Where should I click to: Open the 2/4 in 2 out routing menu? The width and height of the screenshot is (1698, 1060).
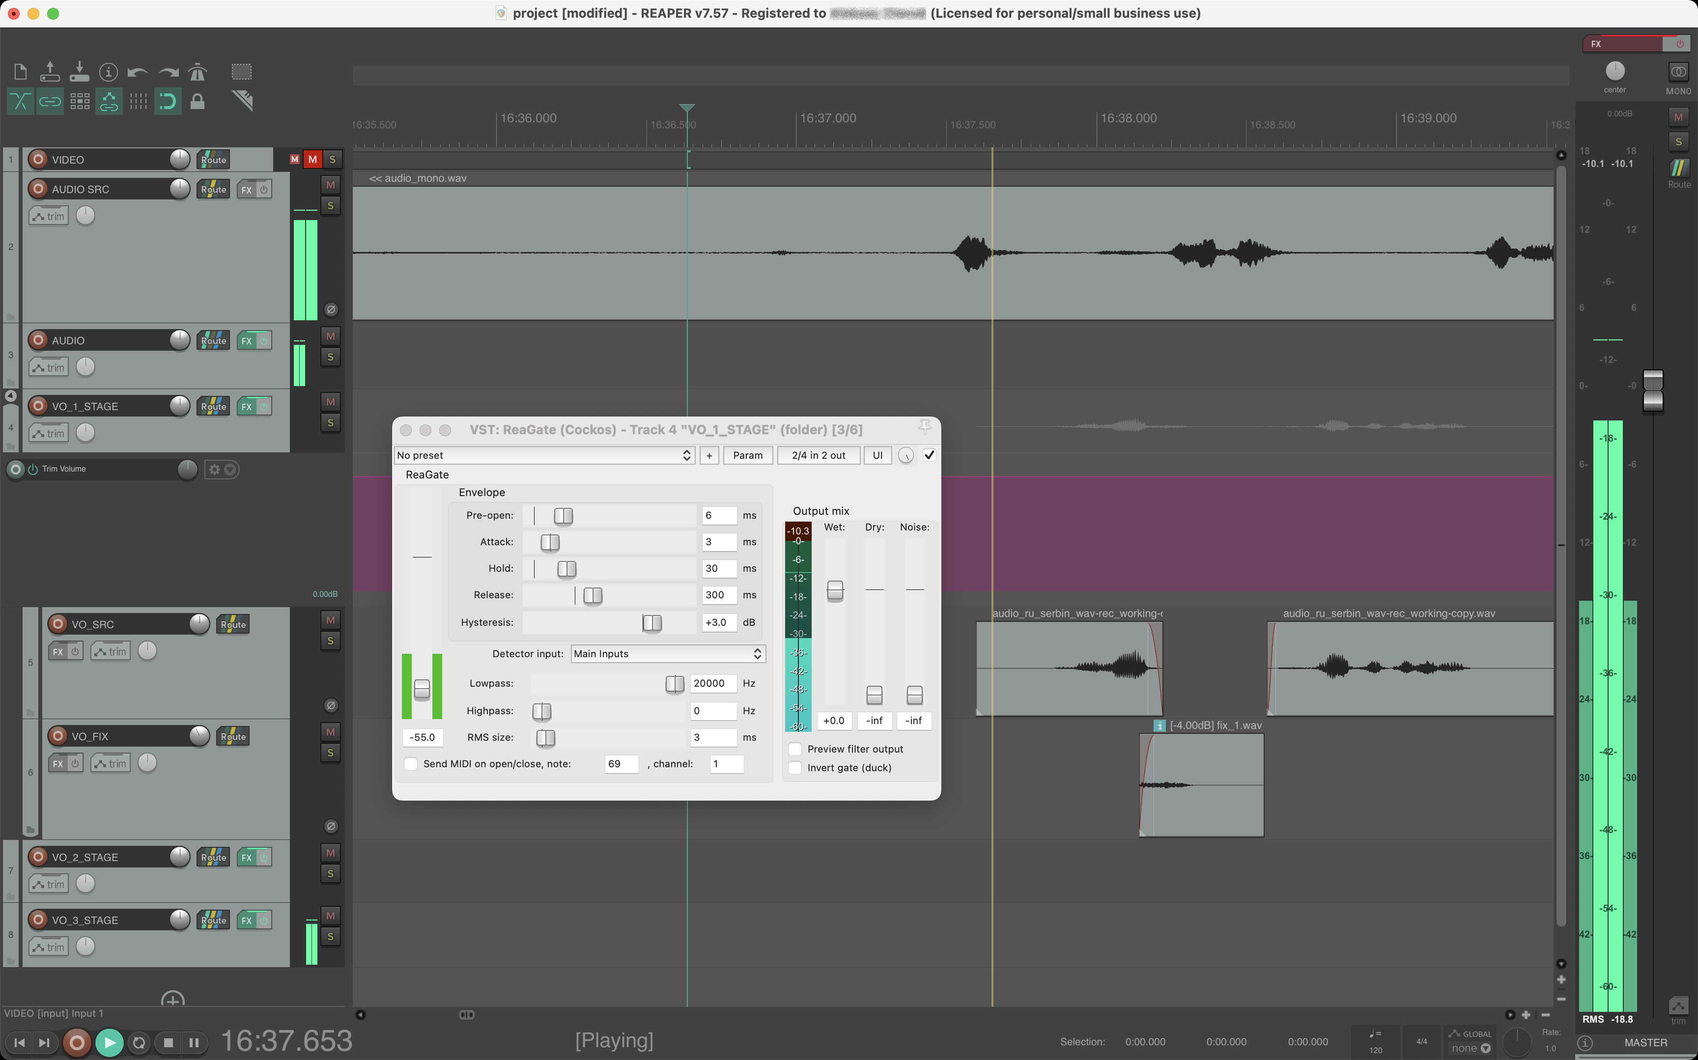818,455
